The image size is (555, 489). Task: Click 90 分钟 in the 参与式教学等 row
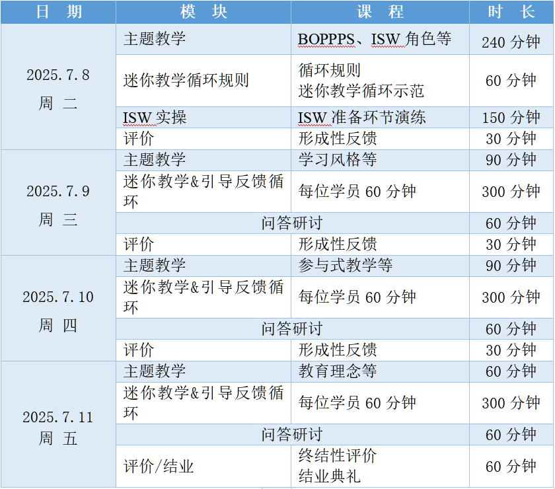pos(511,266)
